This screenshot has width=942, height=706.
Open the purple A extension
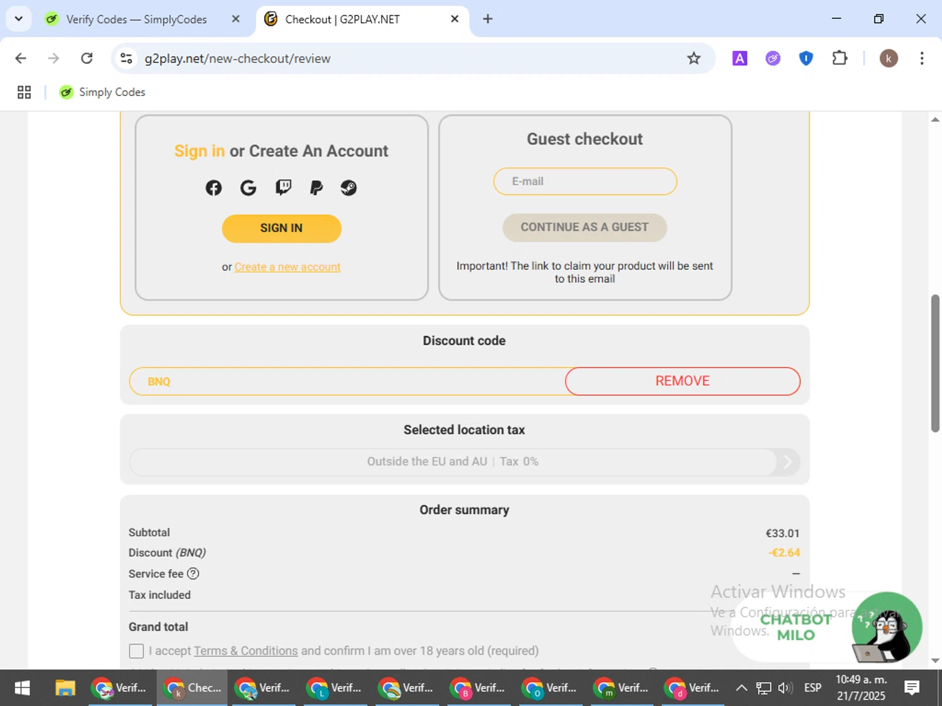tap(740, 58)
